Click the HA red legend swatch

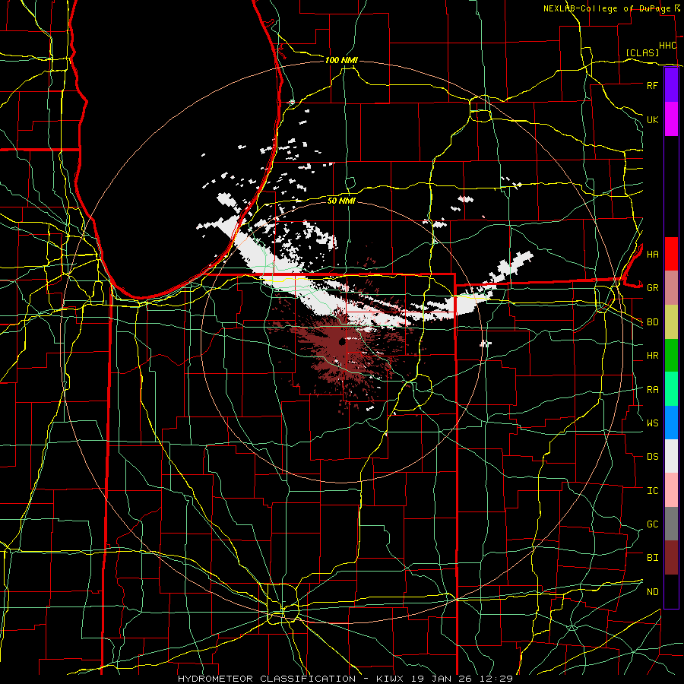tap(671, 254)
